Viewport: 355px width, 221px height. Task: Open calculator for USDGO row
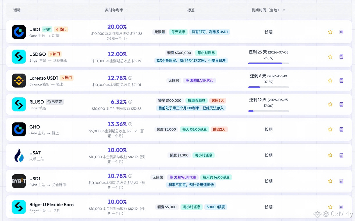(x=341, y=57)
